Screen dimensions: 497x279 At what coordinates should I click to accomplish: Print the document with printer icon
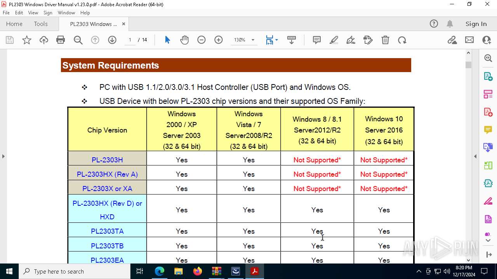pyautogui.click(x=61, y=40)
